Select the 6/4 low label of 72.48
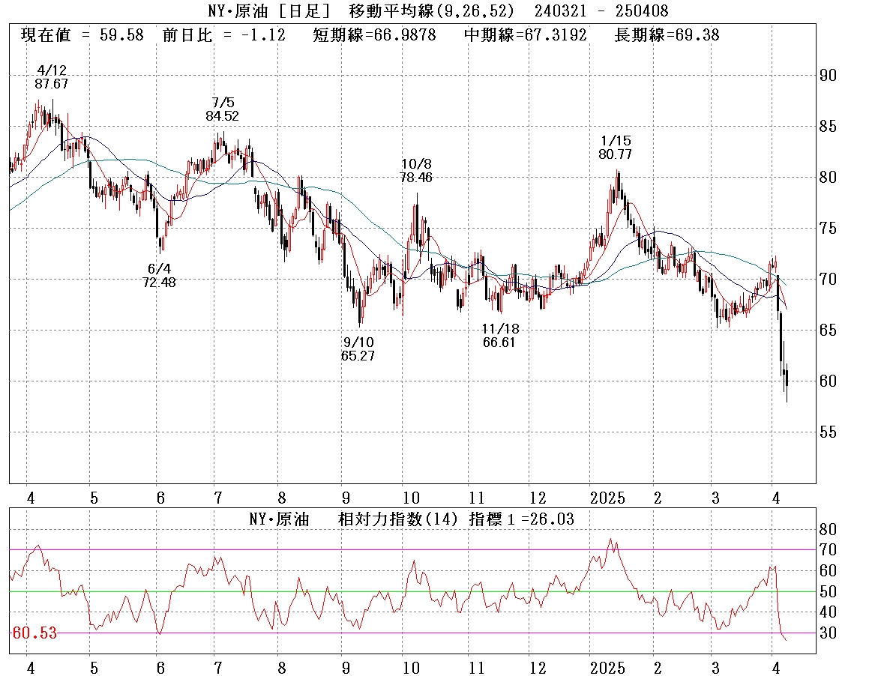878x676 pixels. 159,275
